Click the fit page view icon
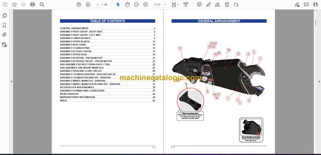Screen dimensions: 321x155 [174, 5]
